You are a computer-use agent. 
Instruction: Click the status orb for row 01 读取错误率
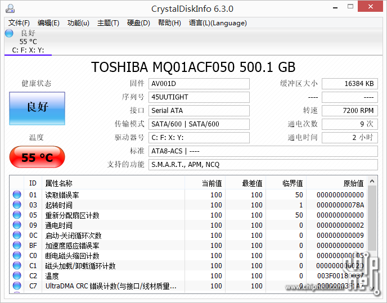17,195
